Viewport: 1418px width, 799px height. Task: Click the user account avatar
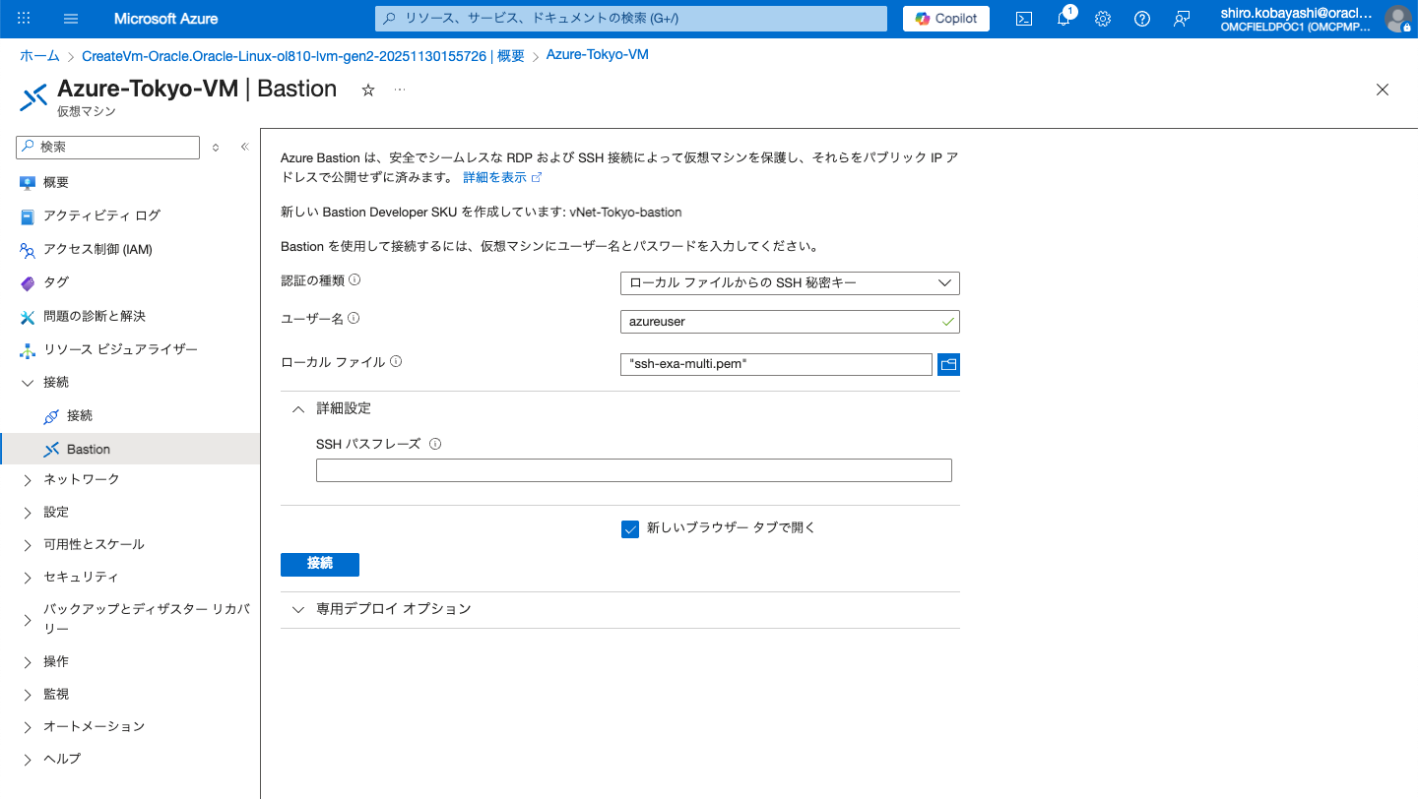[1397, 19]
